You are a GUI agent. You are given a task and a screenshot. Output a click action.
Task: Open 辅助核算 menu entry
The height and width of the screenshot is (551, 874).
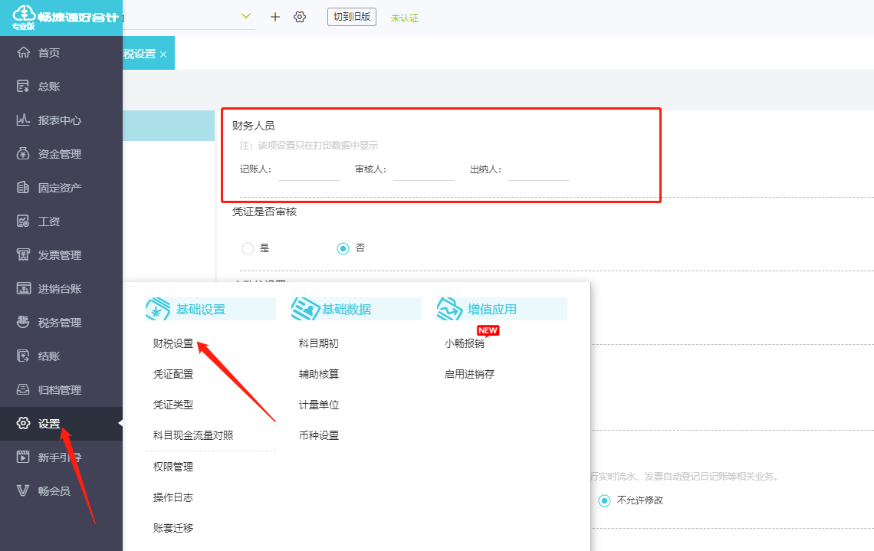[x=319, y=375]
